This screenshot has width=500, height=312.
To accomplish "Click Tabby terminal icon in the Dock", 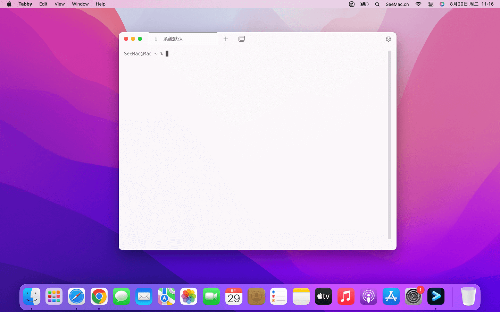I will pos(436,296).
